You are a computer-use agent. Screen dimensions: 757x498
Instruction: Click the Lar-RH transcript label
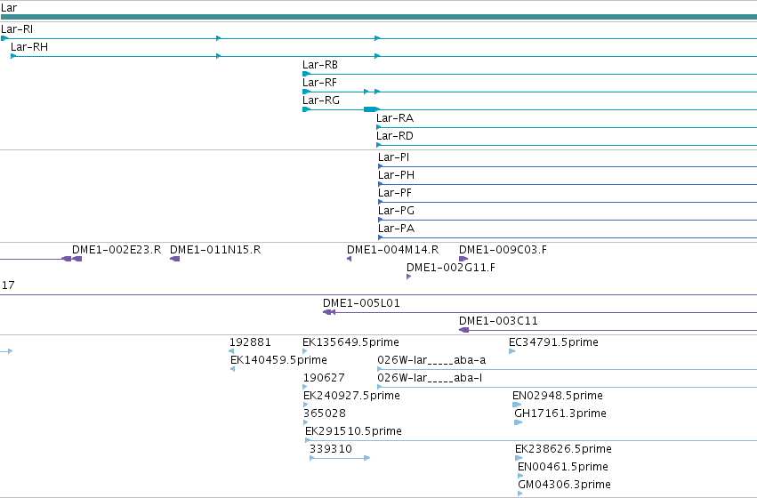pyautogui.click(x=29, y=47)
